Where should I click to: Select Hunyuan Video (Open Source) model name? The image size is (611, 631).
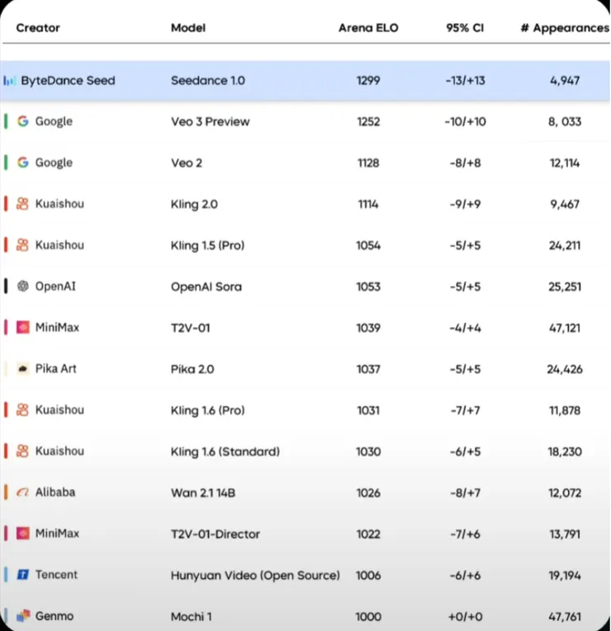[255, 575]
